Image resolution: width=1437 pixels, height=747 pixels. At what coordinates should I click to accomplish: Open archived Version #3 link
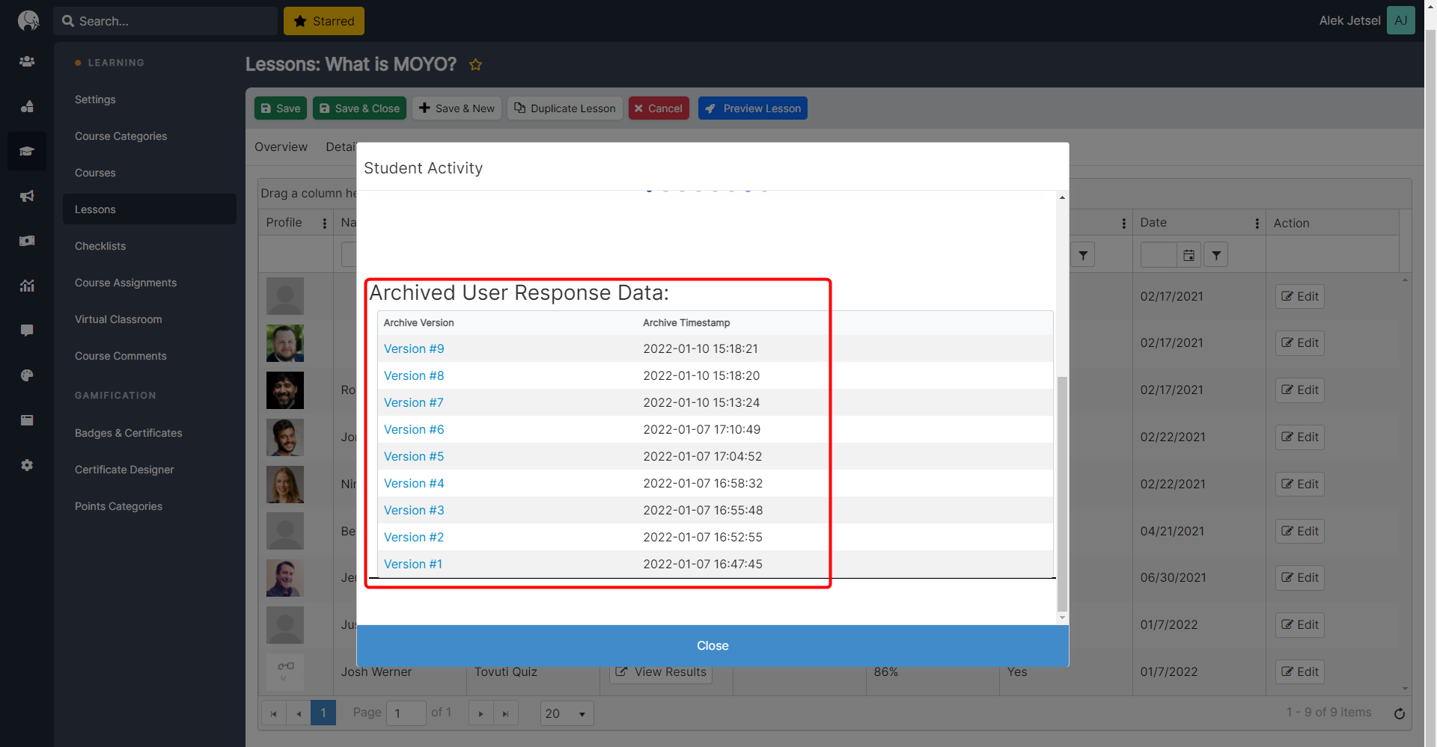pos(414,510)
